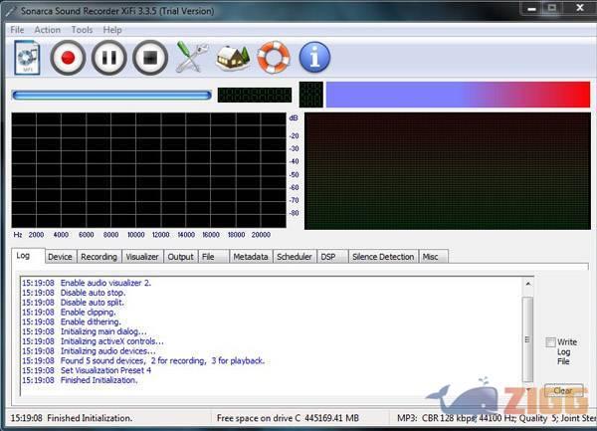Pause the recording
Image resolution: width=597 pixels, height=431 pixels.
[108, 58]
